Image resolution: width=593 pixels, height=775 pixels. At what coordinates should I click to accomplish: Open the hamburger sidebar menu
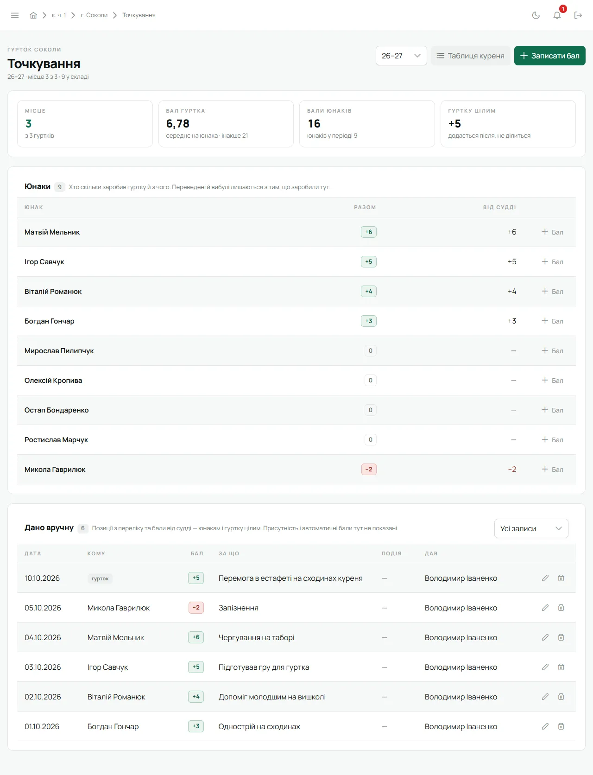pyautogui.click(x=15, y=15)
